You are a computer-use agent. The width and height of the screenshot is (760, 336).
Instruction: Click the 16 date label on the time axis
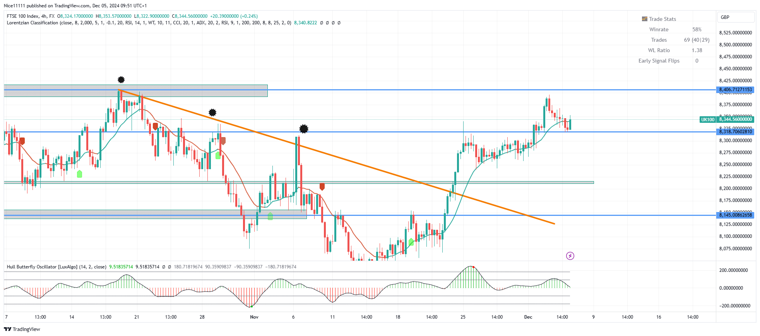pos(659,317)
